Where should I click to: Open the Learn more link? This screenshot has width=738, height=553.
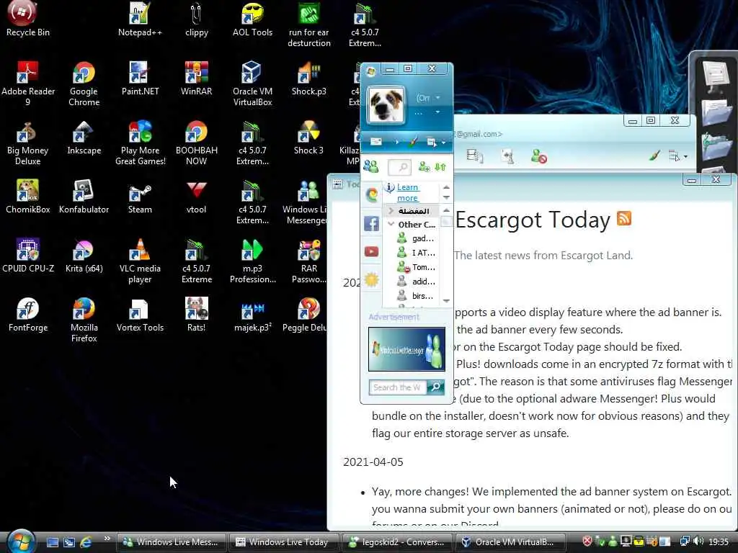408,192
